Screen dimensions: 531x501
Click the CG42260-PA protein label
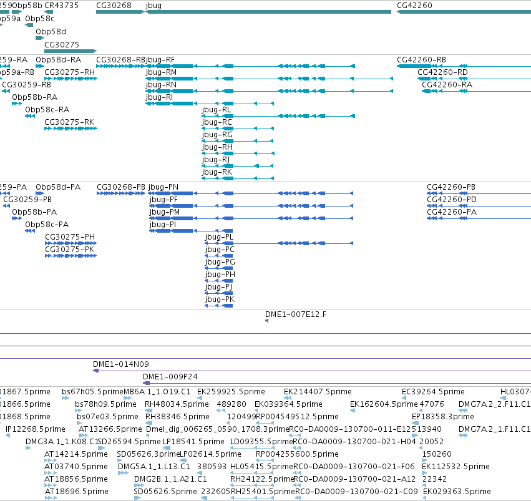pyautogui.click(x=452, y=212)
